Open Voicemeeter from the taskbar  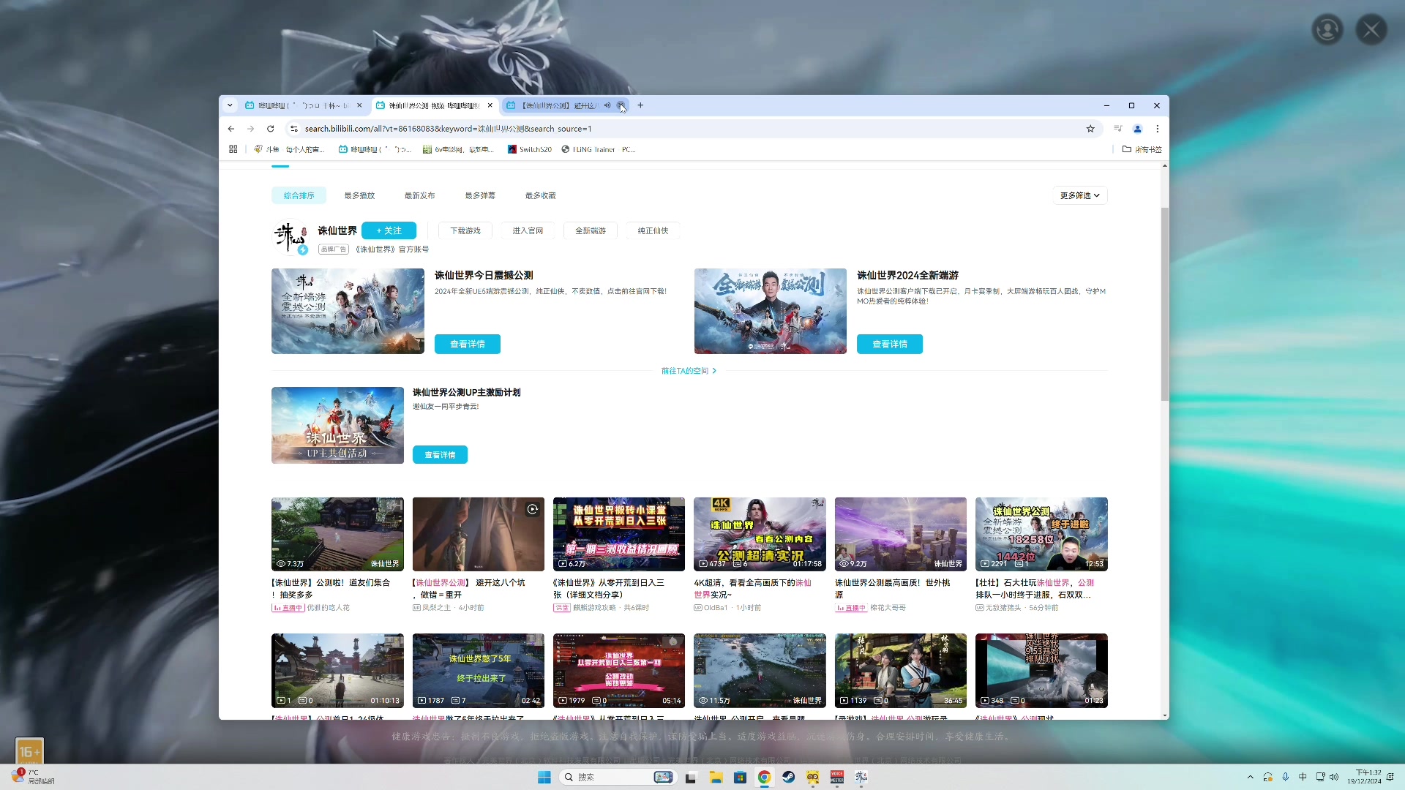(x=837, y=777)
